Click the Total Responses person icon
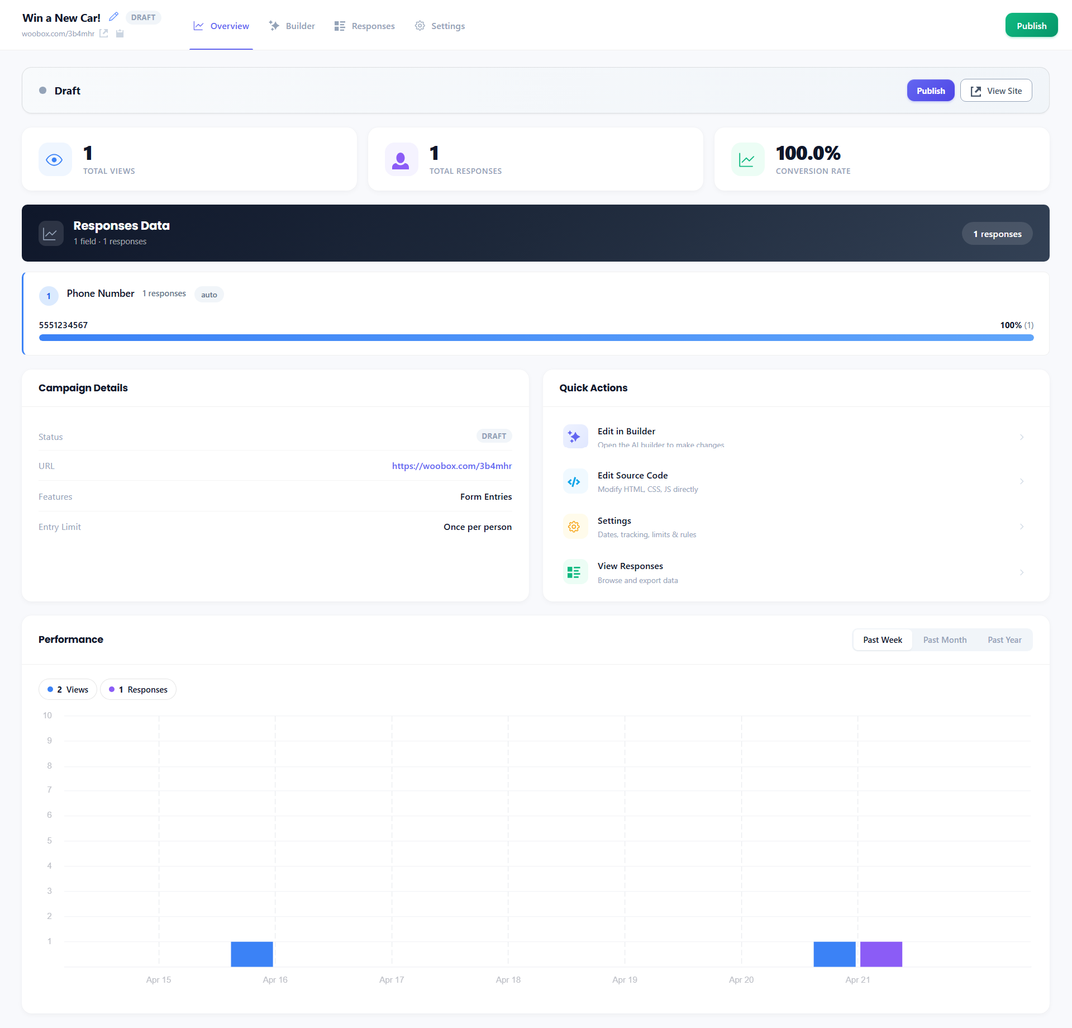The image size is (1072, 1028). point(401,160)
